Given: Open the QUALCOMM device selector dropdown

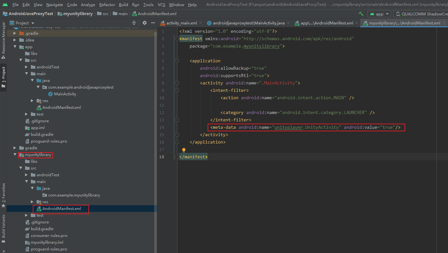Looking at the screenshot, I should tap(420, 14).
